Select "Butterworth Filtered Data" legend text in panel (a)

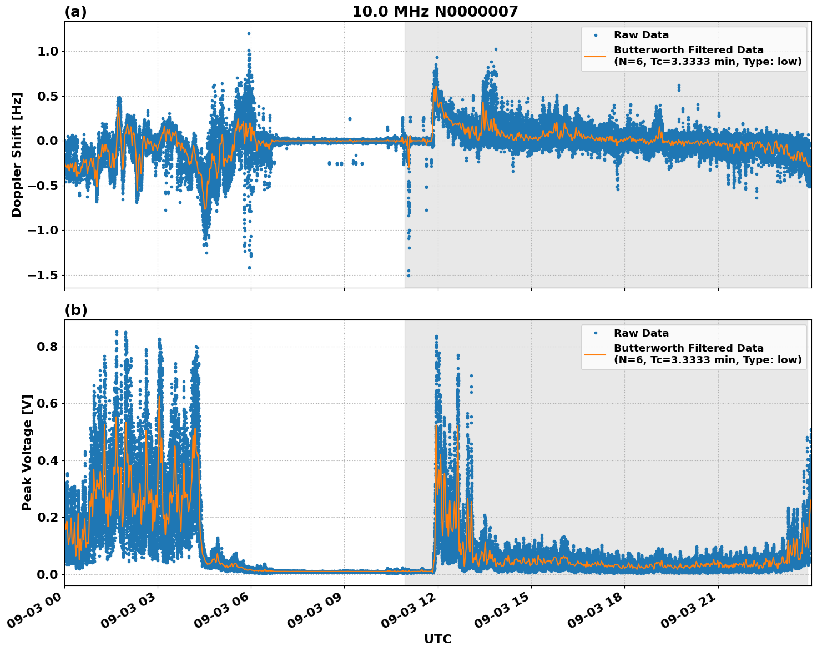pos(688,50)
